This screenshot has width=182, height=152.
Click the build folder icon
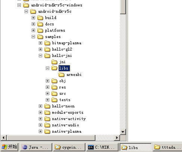(40, 18)
